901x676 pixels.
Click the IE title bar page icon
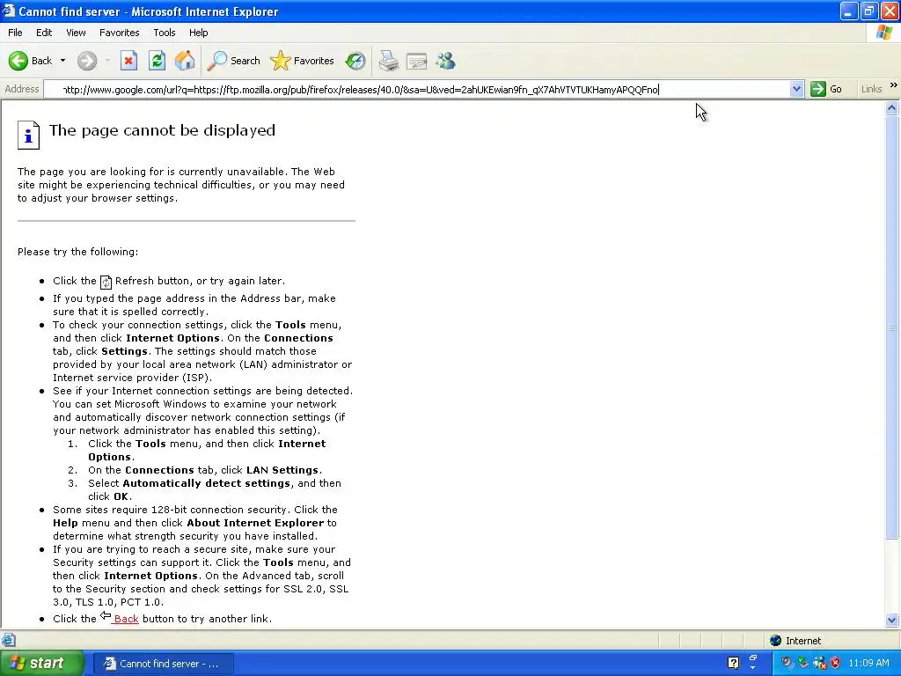pyautogui.click(x=8, y=11)
